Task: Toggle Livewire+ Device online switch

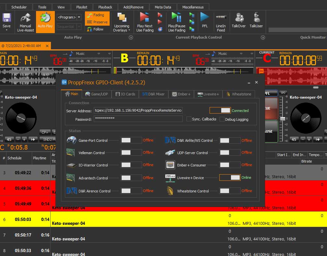Action: point(230,177)
